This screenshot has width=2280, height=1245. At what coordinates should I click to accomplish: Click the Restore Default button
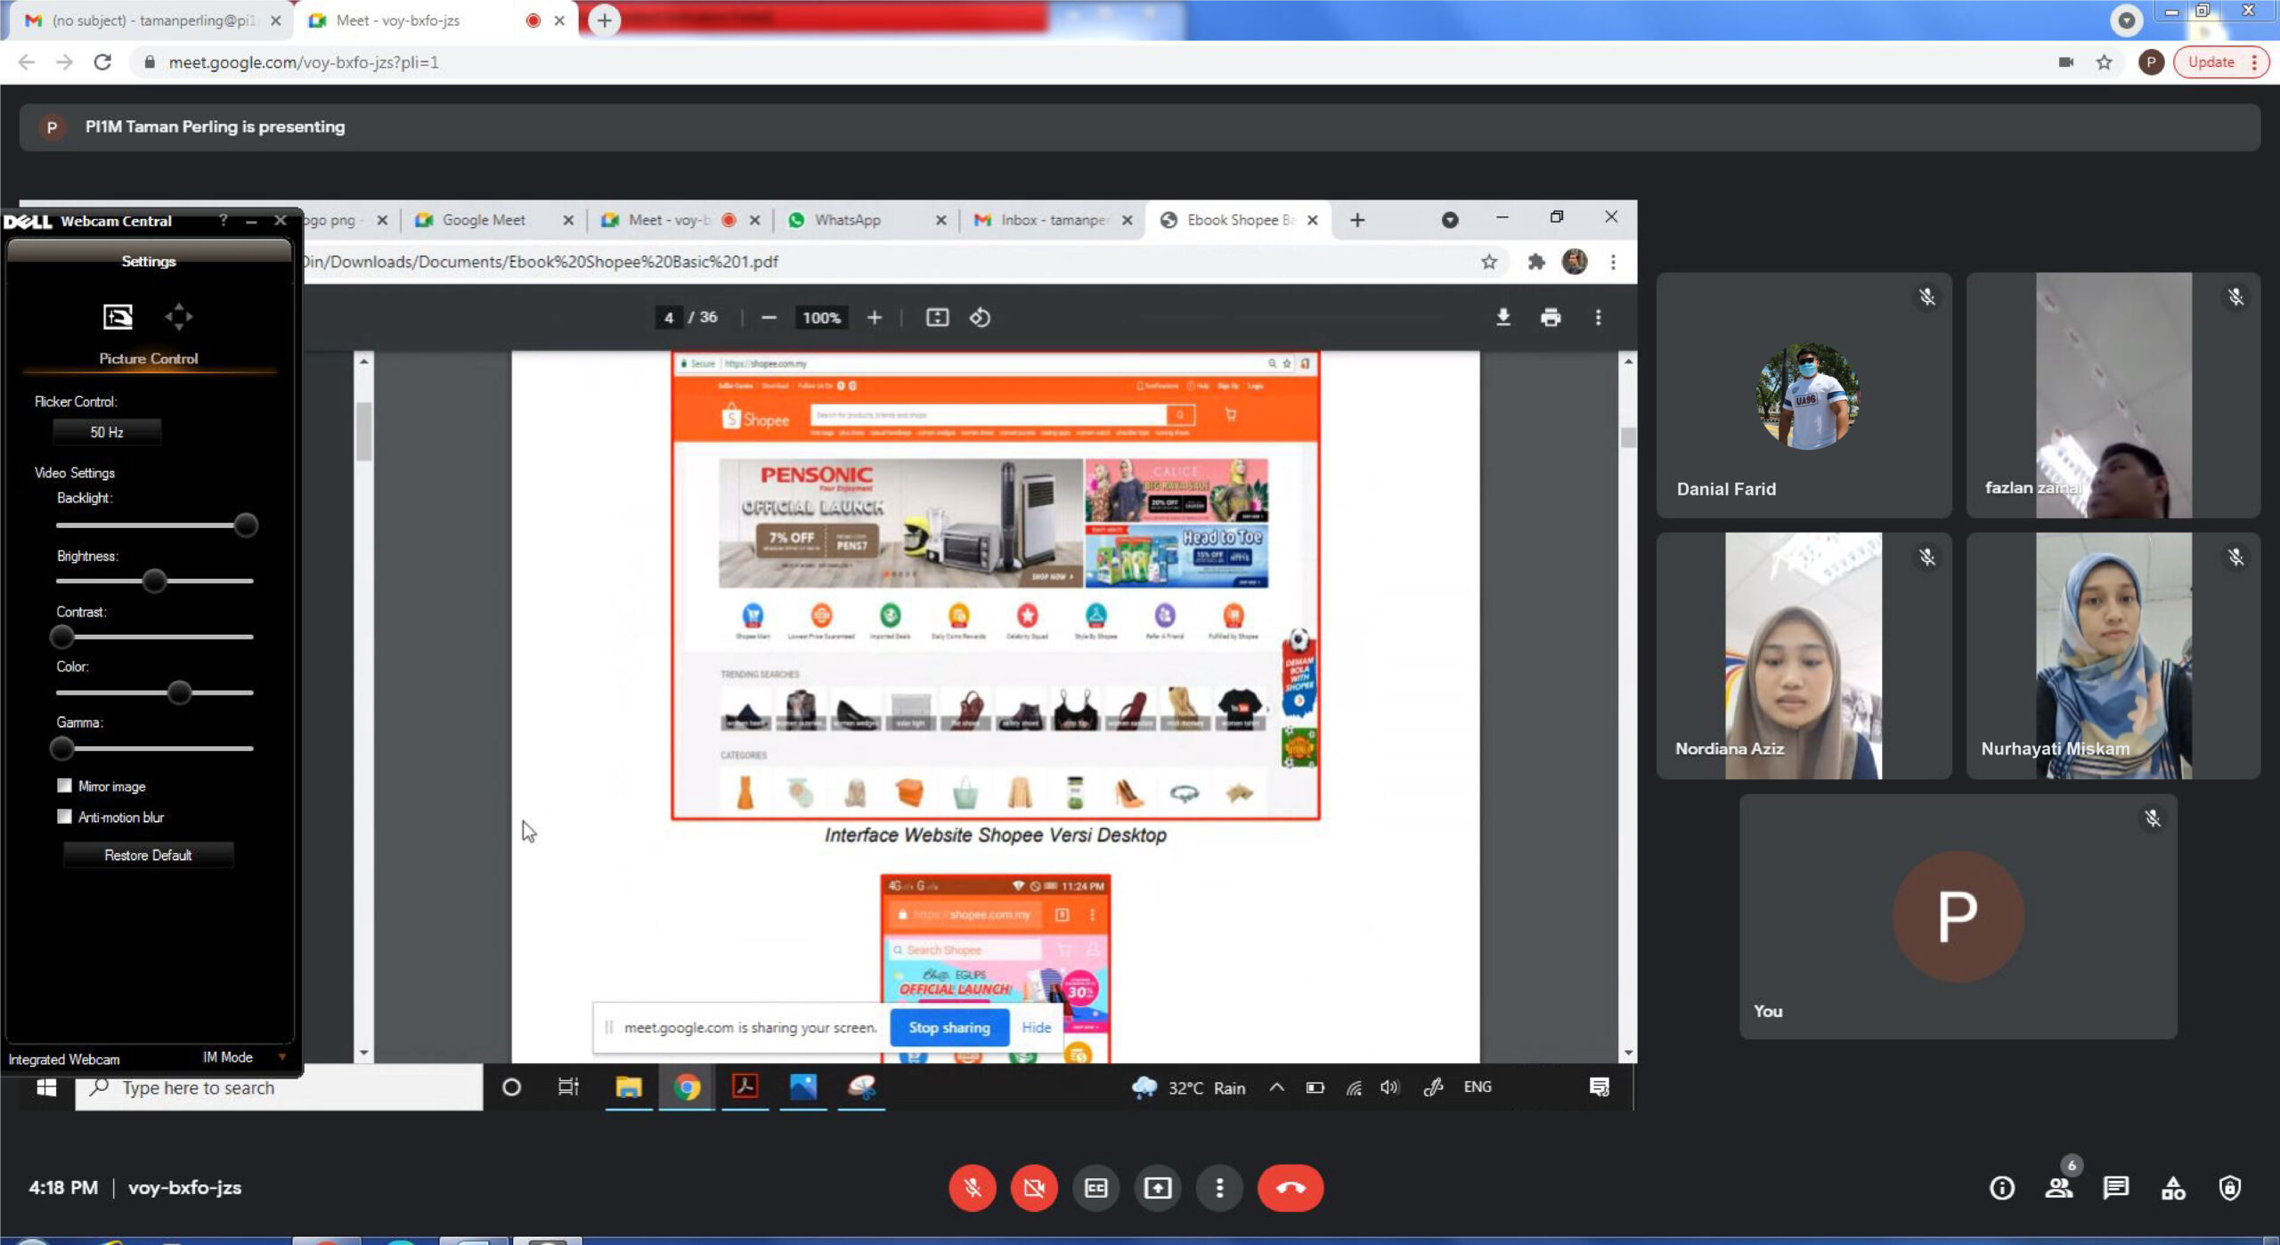click(x=148, y=855)
